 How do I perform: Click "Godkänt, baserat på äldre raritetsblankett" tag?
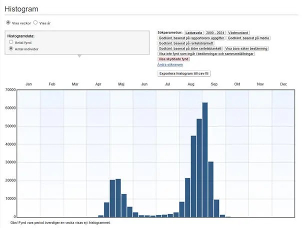(189, 48)
